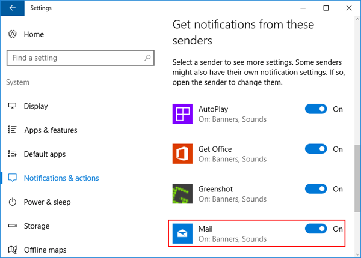This screenshot has width=361, height=258.
Task: Click the Home gear icon
Action: click(12, 34)
